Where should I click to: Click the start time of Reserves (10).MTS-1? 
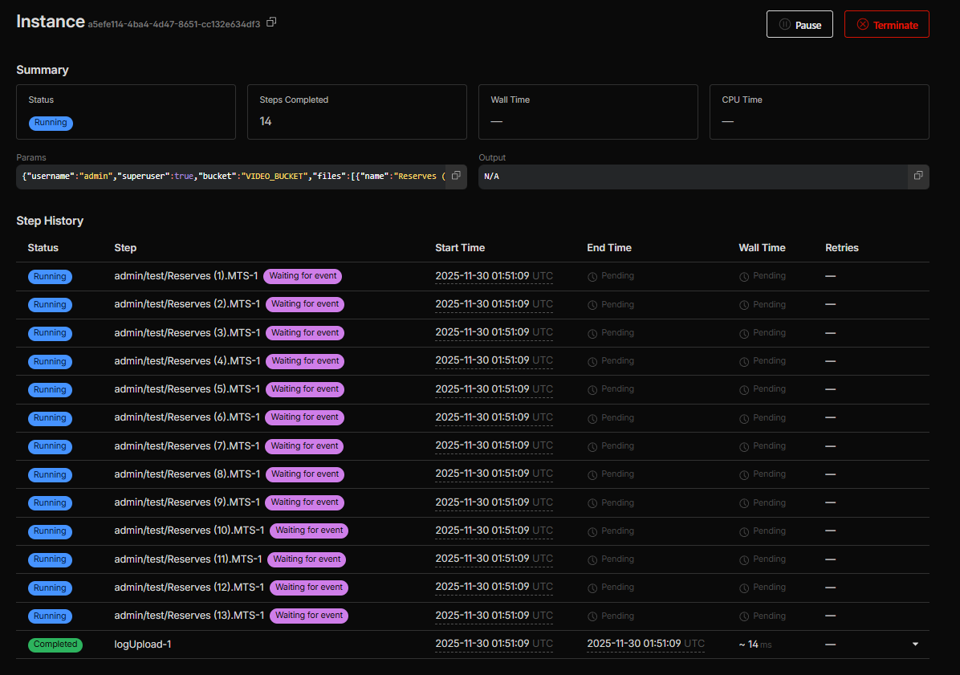tap(482, 531)
